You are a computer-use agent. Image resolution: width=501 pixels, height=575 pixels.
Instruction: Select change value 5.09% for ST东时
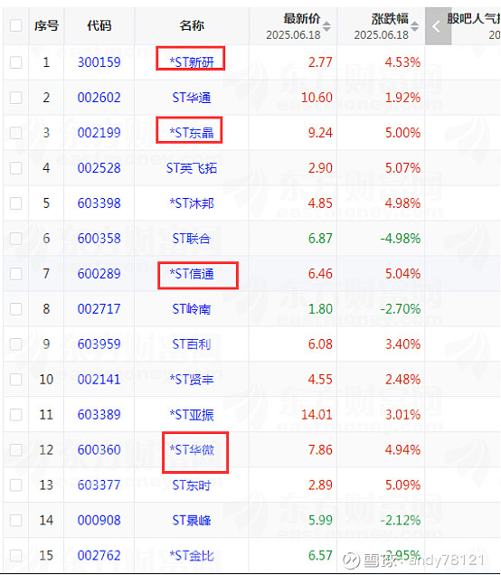402,485
